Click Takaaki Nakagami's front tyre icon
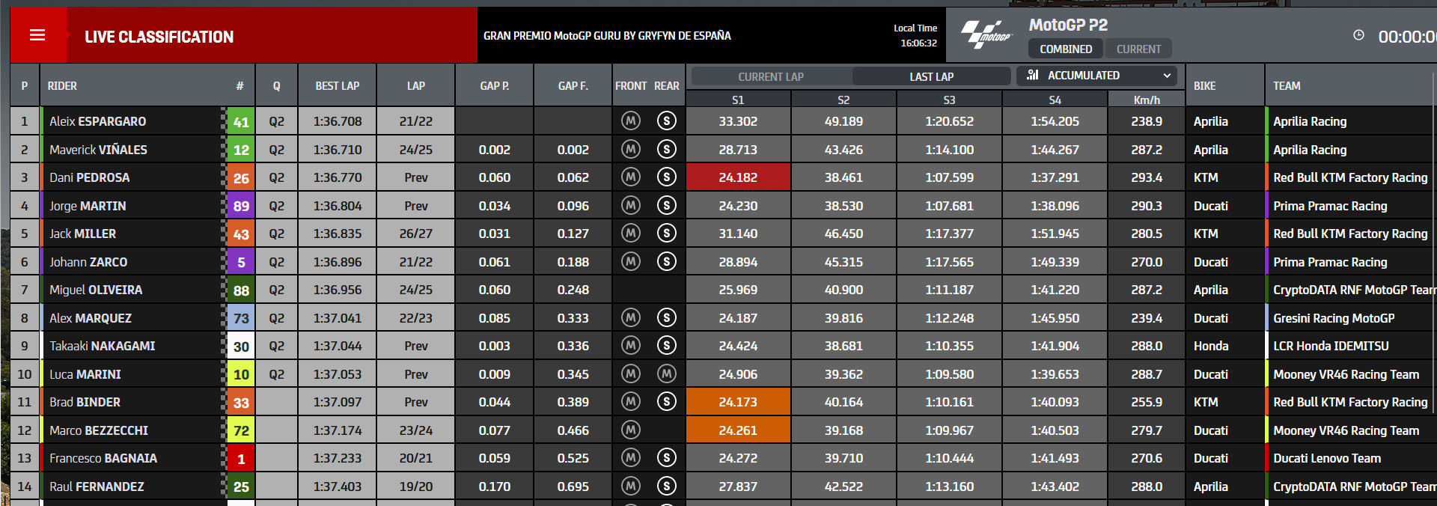Viewport: 1437px width, 506px height. [x=631, y=345]
